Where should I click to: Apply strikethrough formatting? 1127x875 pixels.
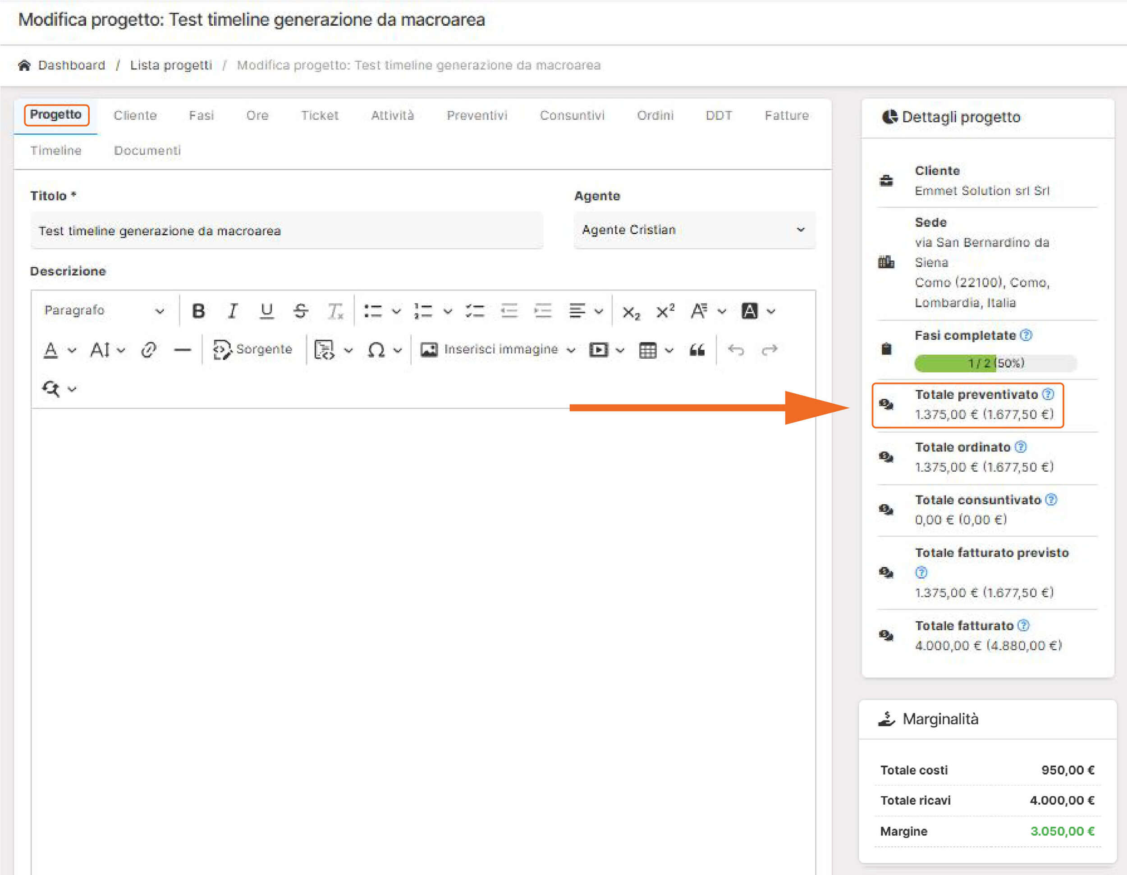click(300, 311)
